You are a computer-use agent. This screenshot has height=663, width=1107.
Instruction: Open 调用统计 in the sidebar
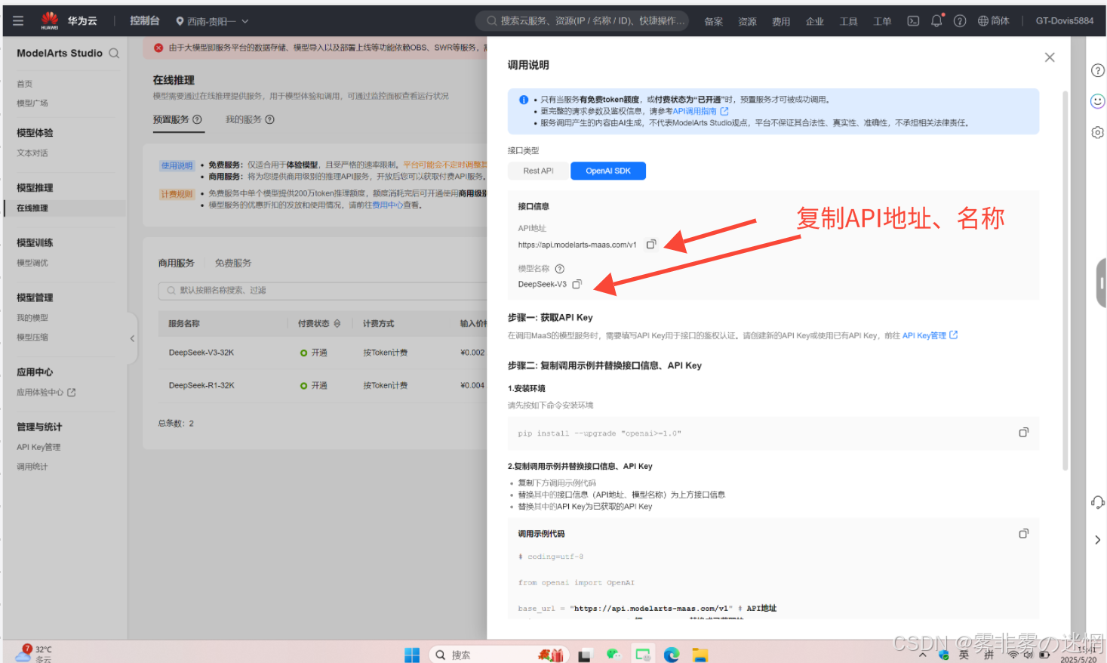(x=32, y=467)
